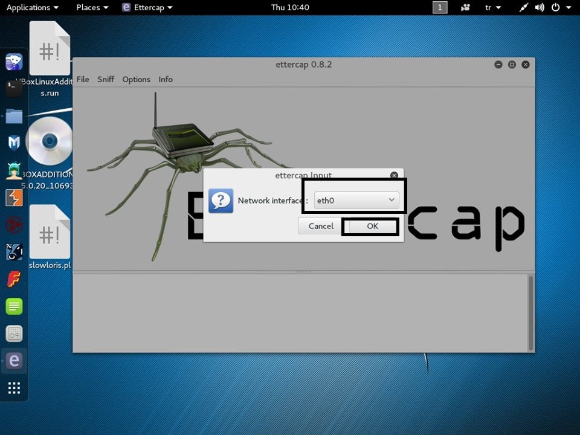Open Terminal from the dock
Viewport: 580px width, 435px height.
click(x=14, y=88)
